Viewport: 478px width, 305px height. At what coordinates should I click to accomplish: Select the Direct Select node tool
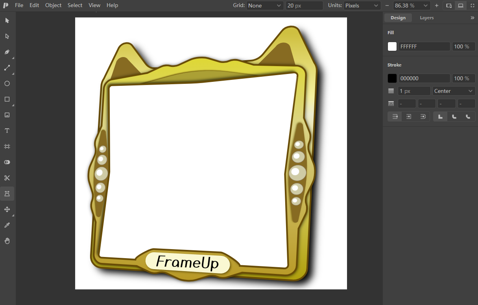coord(7,36)
